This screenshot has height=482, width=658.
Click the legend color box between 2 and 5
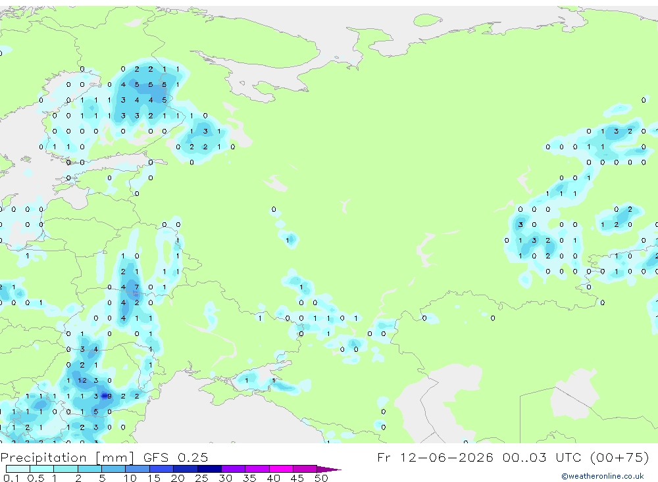point(89,469)
